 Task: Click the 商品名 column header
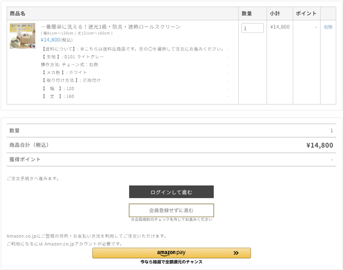[x=18, y=13]
